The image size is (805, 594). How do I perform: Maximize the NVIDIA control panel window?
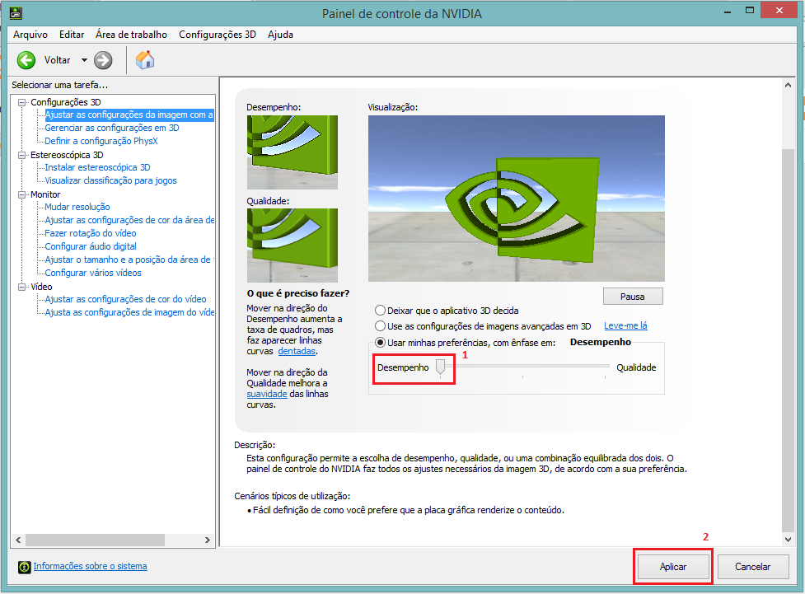click(x=750, y=10)
